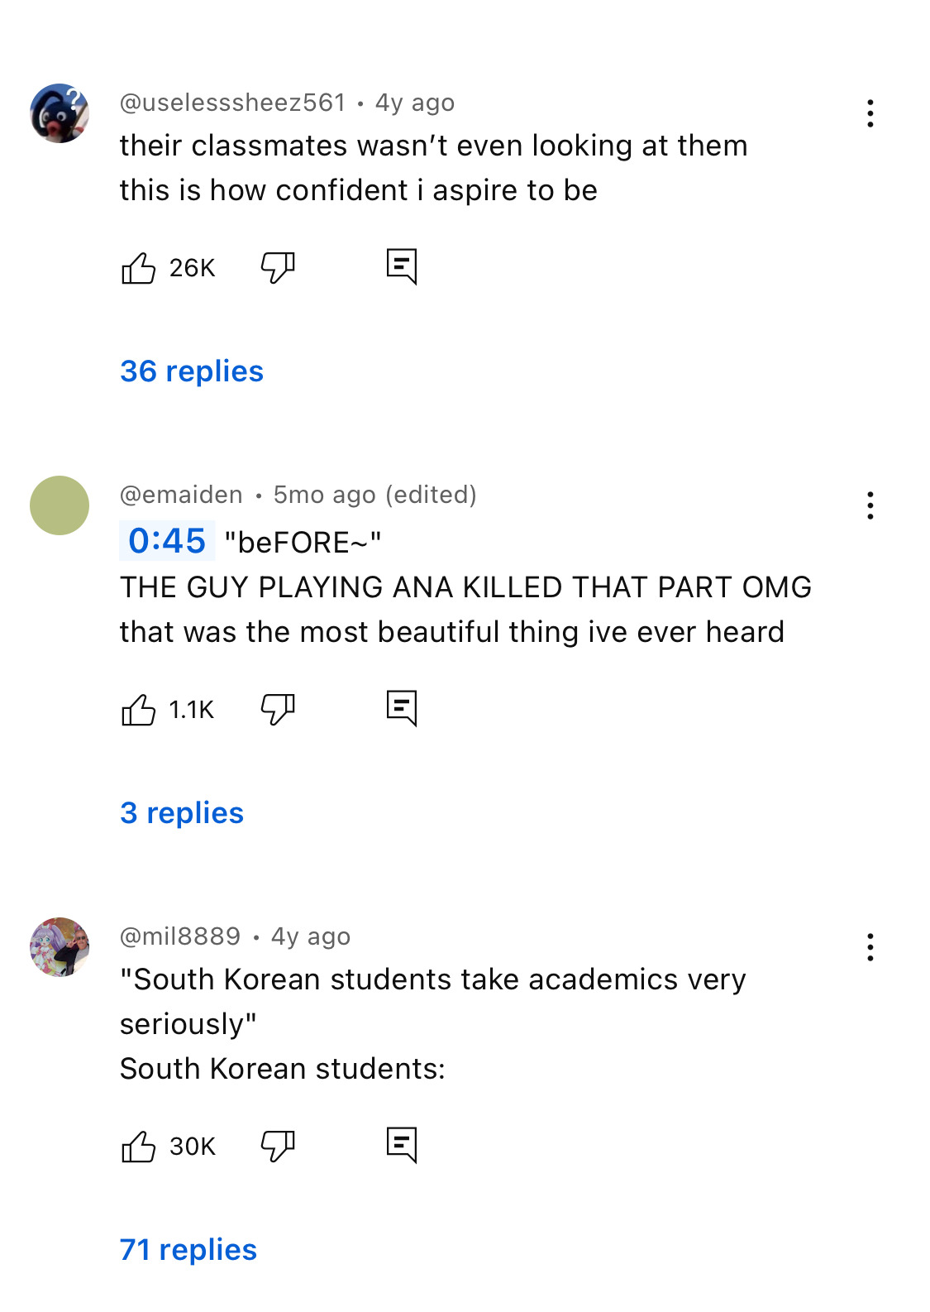Dislike the @emaiden comment
Image resolution: width=930 pixels, height=1312 pixels.
[x=278, y=710]
